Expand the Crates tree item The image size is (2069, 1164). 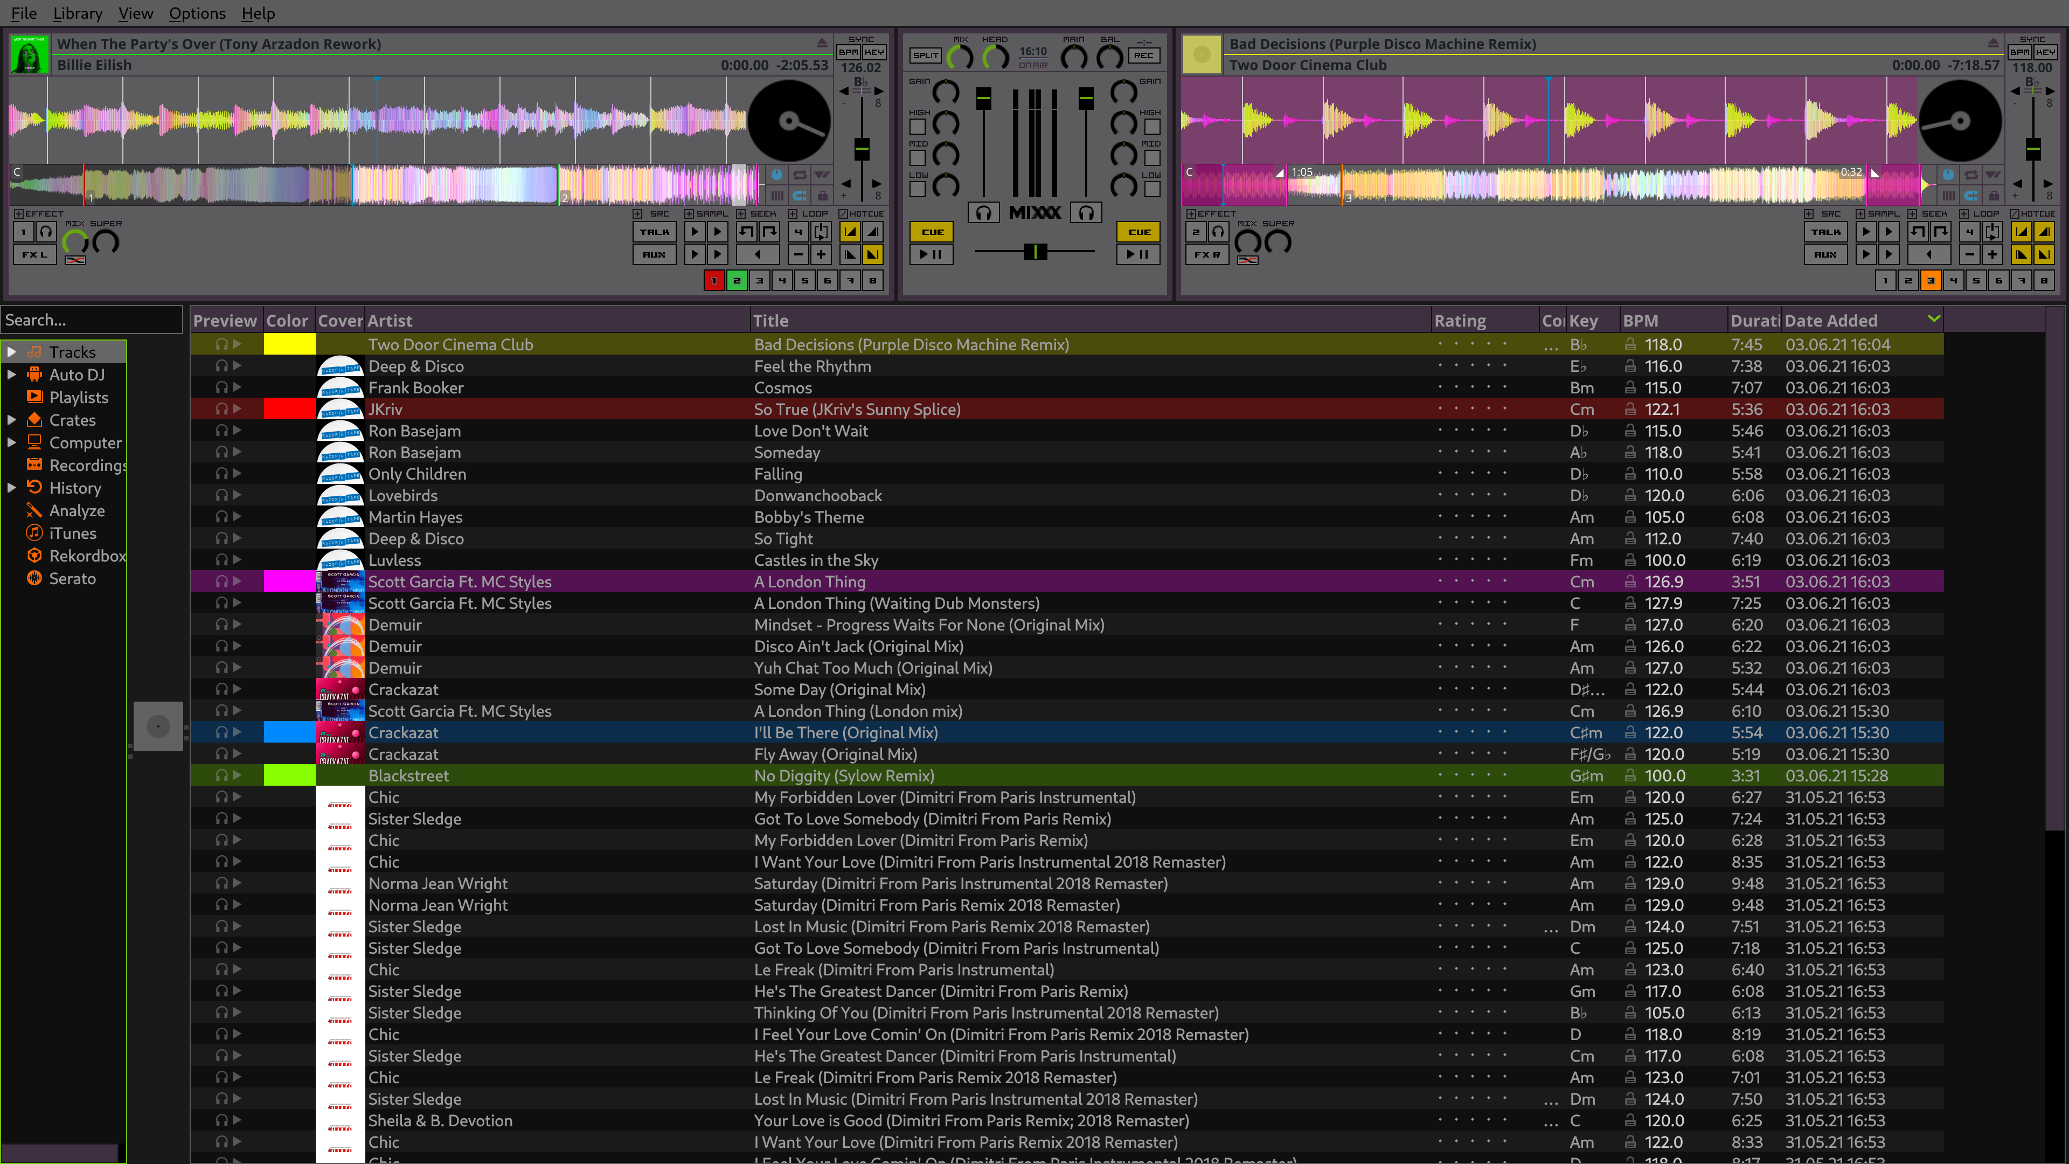[11, 419]
